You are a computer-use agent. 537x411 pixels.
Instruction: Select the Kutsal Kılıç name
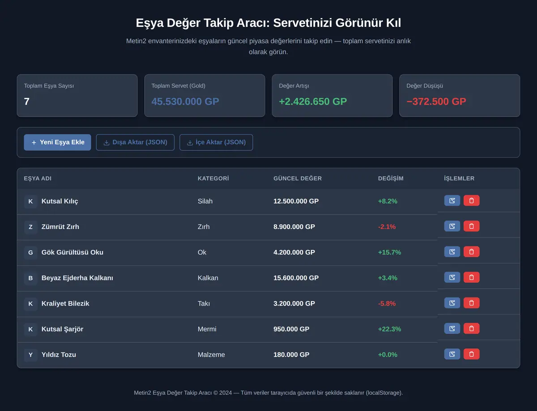[x=60, y=201]
